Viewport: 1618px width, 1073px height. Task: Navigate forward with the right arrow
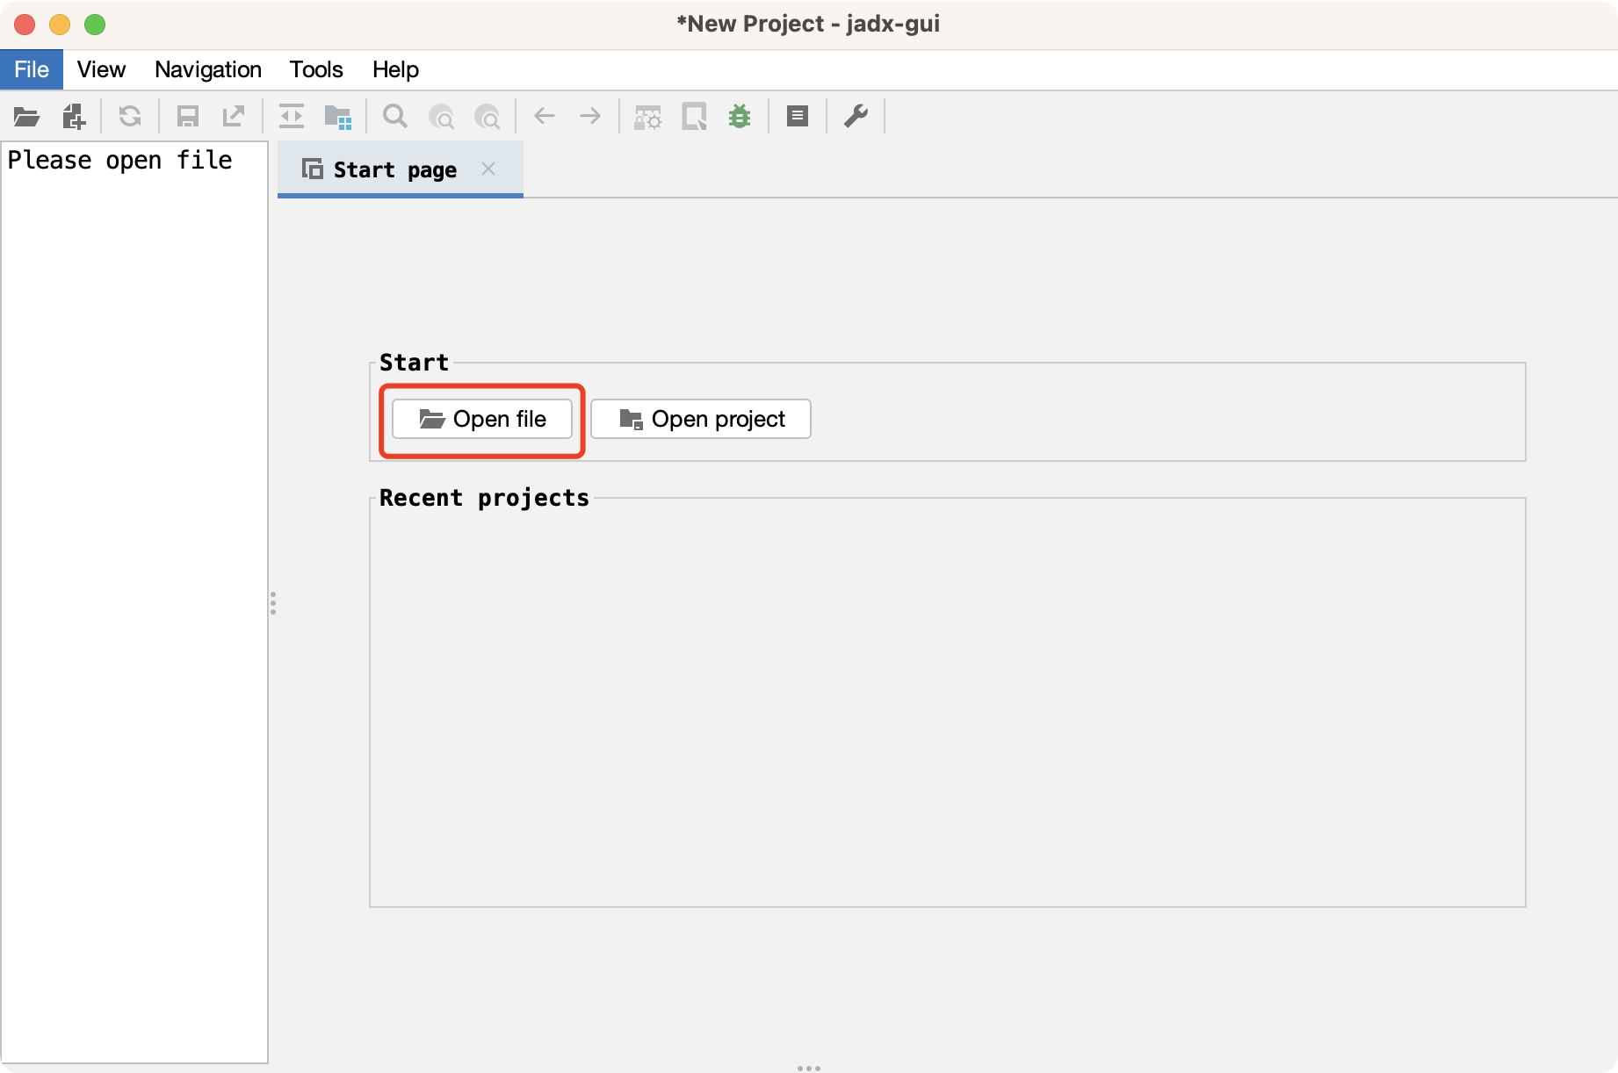coord(590,117)
